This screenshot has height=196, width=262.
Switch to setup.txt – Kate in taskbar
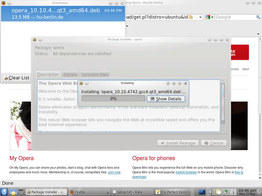(132, 192)
